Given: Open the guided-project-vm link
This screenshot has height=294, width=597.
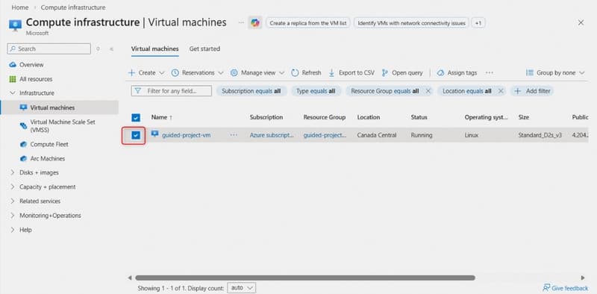Looking at the screenshot, I should click(186, 135).
